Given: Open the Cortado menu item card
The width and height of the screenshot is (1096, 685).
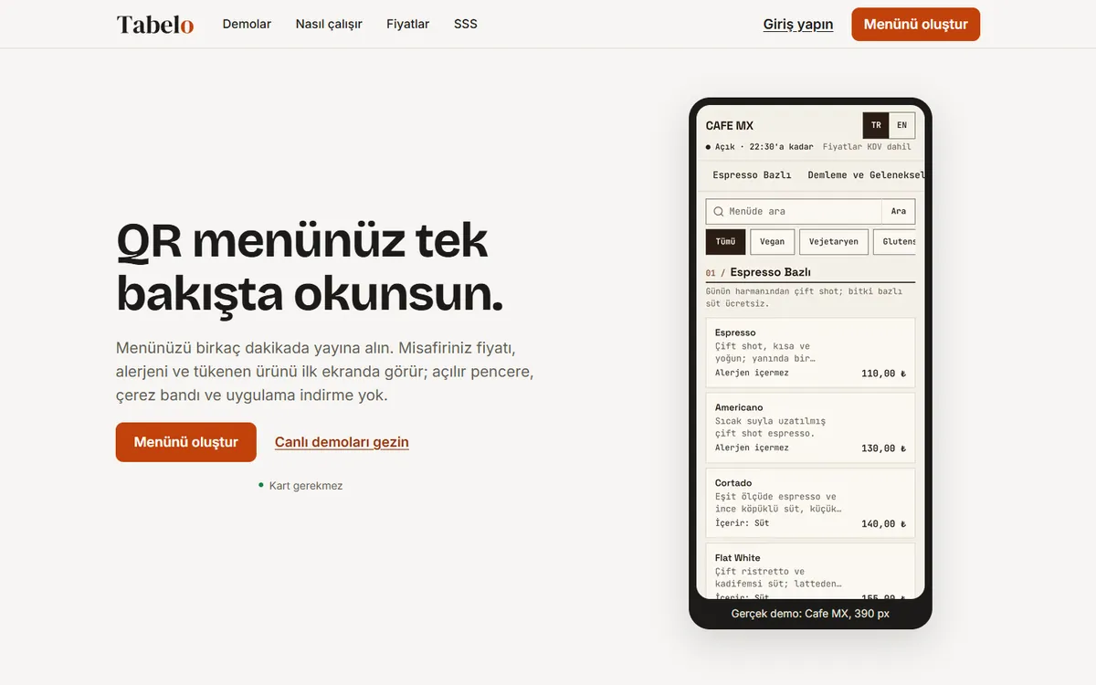Looking at the screenshot, I should pos(810,502).
